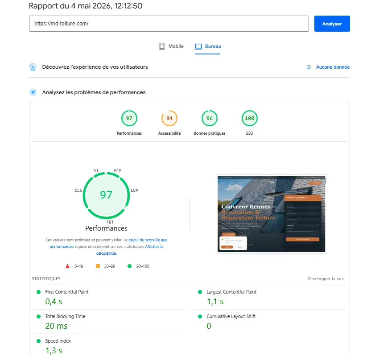Click the desktop monitor icon beside Bureau

tap(198, 46)
